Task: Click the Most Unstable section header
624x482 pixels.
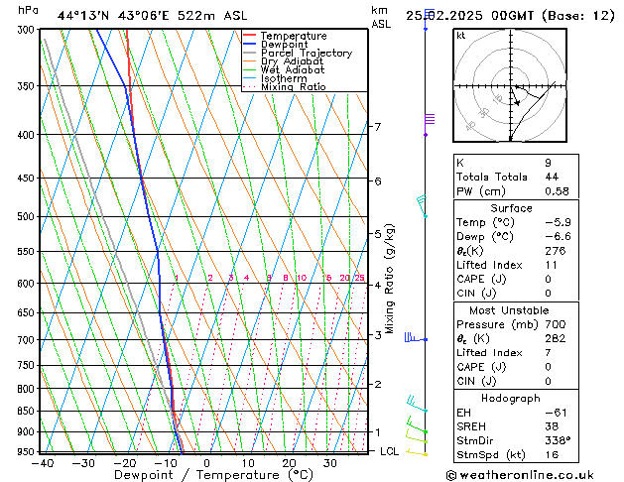Action: click(x=511, y=311)
